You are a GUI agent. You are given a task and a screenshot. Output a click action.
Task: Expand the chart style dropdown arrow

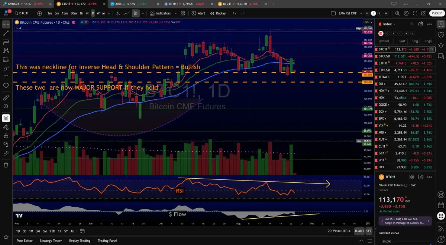143,13
